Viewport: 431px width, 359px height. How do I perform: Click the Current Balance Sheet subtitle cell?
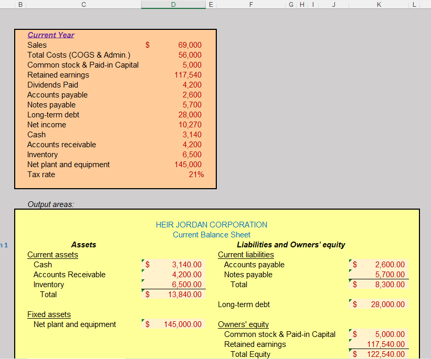(x=212, y=234)
